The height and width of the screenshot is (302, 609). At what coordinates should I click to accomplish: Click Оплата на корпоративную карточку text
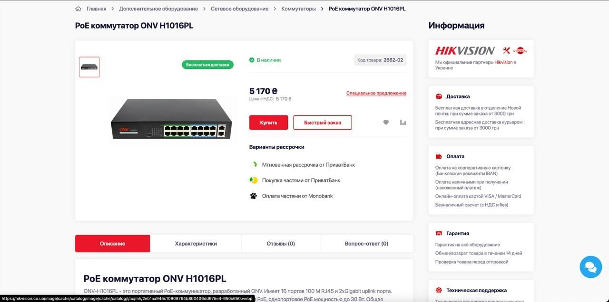(x=473, y=170)
